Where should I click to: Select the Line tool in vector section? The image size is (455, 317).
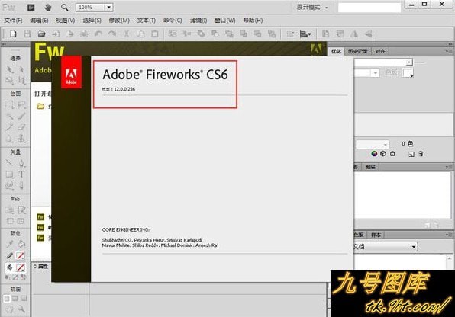9,163
